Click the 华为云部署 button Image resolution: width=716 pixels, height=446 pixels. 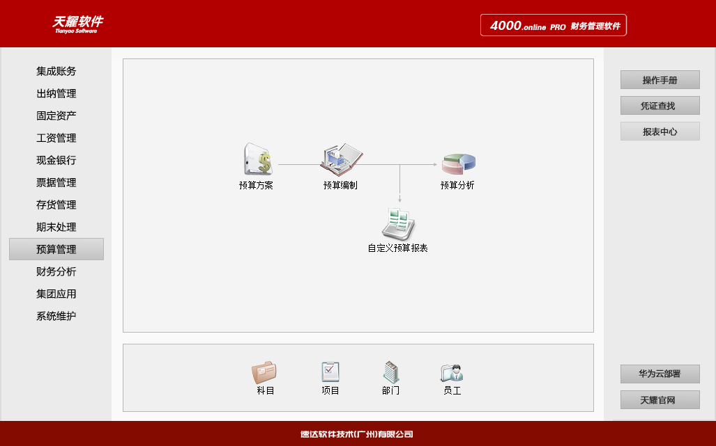pos(660,374)
